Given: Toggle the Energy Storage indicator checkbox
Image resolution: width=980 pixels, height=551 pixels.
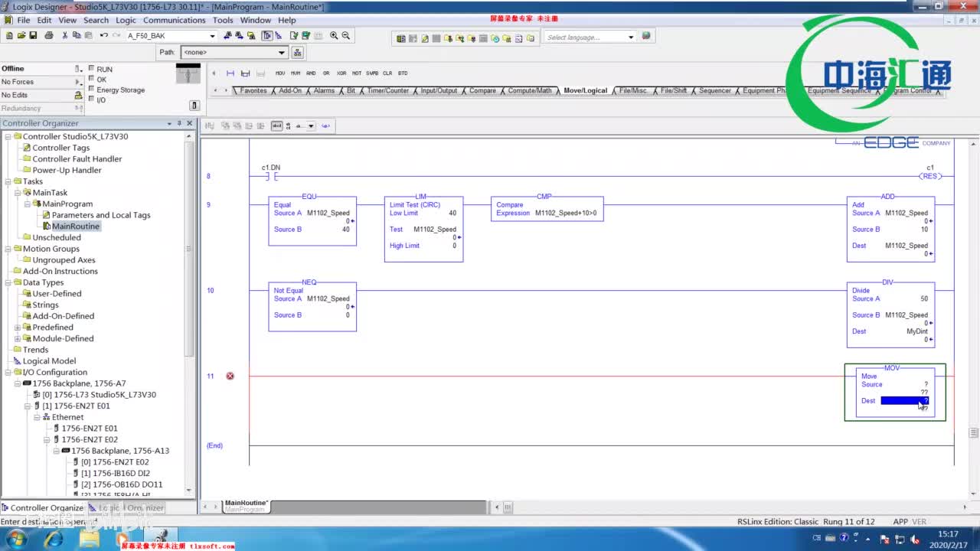Looking at the screenshot, I should (92, 89).
